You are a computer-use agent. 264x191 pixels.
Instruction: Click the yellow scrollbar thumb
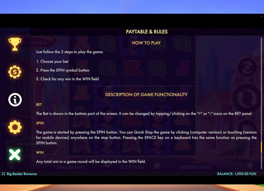[x=261, y=147]
